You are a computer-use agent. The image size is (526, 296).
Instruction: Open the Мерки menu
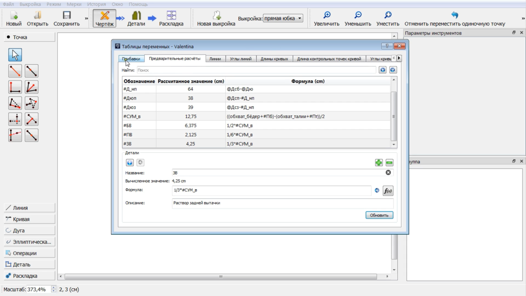pos(74,4)
